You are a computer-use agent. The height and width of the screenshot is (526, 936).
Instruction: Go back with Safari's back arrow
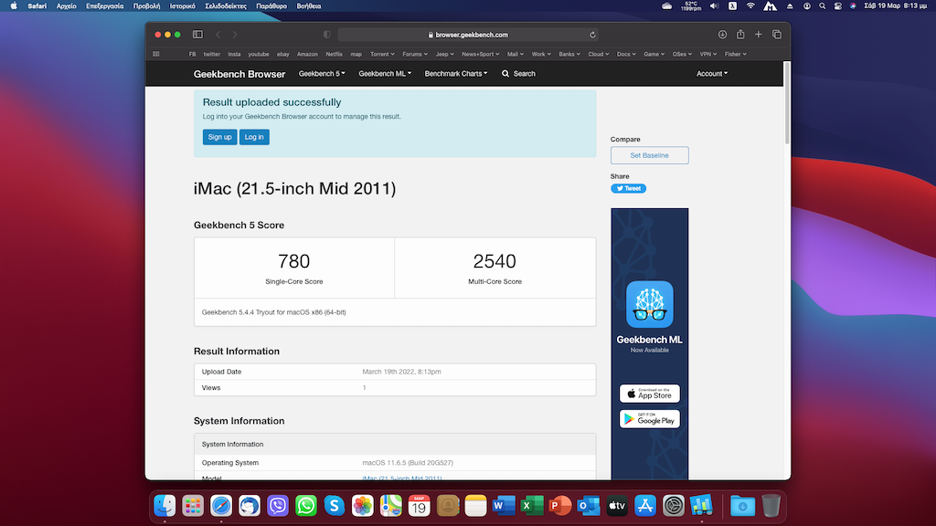point(218,35)
